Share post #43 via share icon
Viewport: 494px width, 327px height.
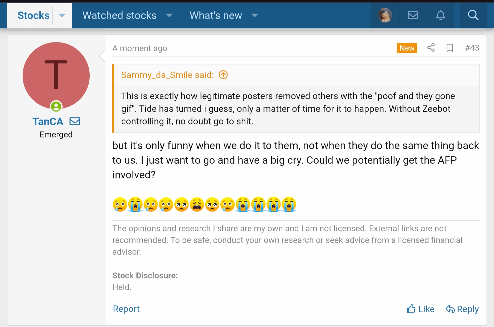point(431,48)
